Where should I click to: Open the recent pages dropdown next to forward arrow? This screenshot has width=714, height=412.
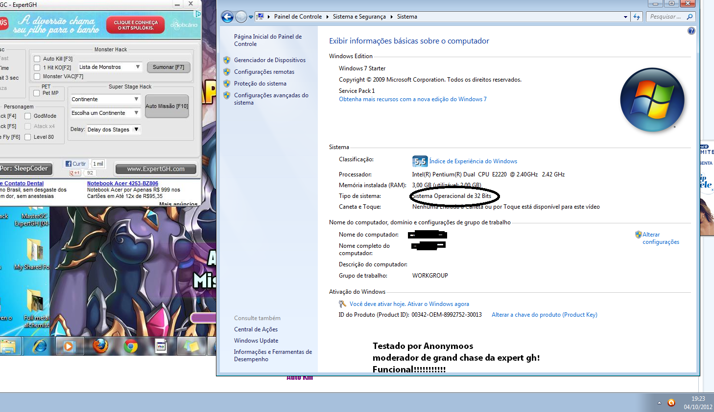pos(251,17)
